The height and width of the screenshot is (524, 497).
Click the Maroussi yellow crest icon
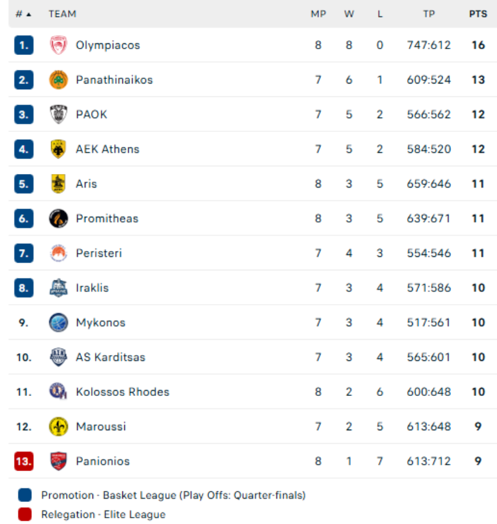pyautogui.click(x=58, y=427)
